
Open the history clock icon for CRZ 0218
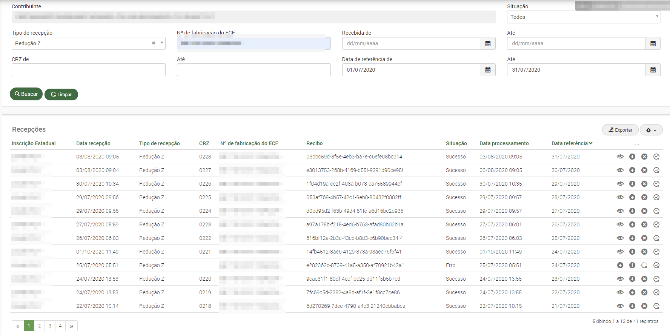click(656, 306)
